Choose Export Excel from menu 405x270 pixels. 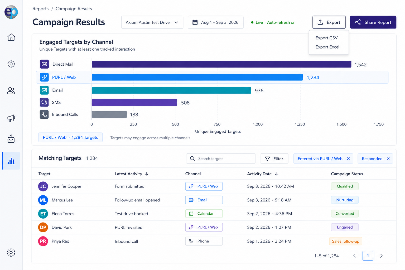tap(327, 47)
